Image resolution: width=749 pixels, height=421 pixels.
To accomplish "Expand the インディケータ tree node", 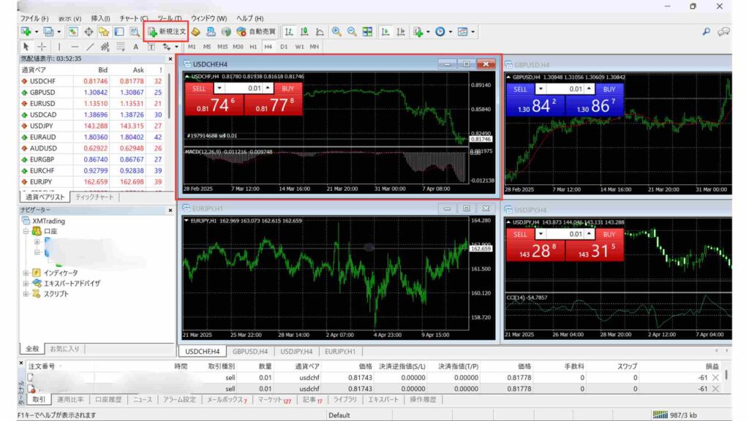I will tap(26, 273).
